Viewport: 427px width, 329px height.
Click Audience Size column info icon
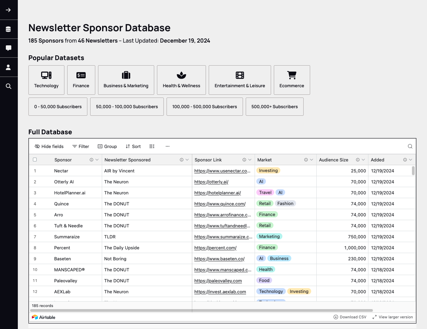[x=358, y=160]
